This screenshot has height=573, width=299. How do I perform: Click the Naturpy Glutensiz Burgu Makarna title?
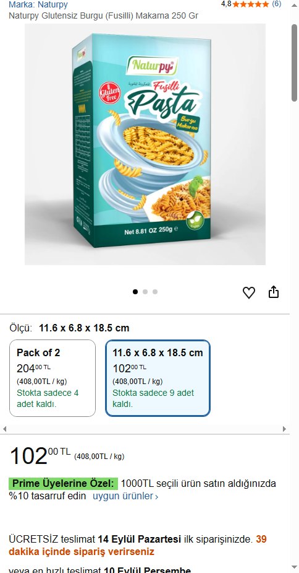(x=104, y=16)
